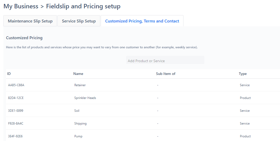Click the Sub Item of column header
Screen dimensions: 280x141
[x=165, y=74]
